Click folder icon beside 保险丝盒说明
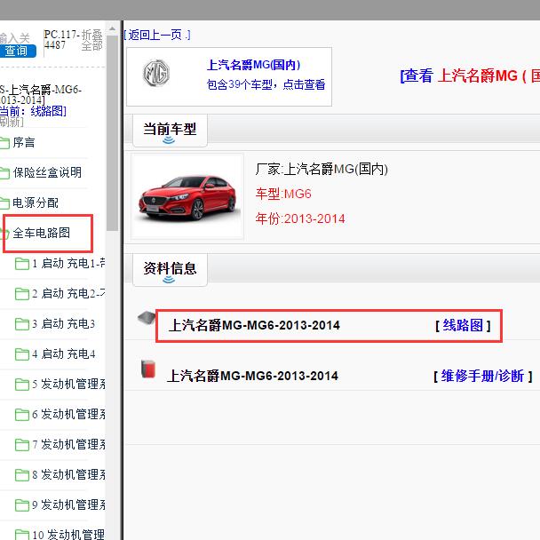The width and height of the screenshot is (540, 540). 4,173
